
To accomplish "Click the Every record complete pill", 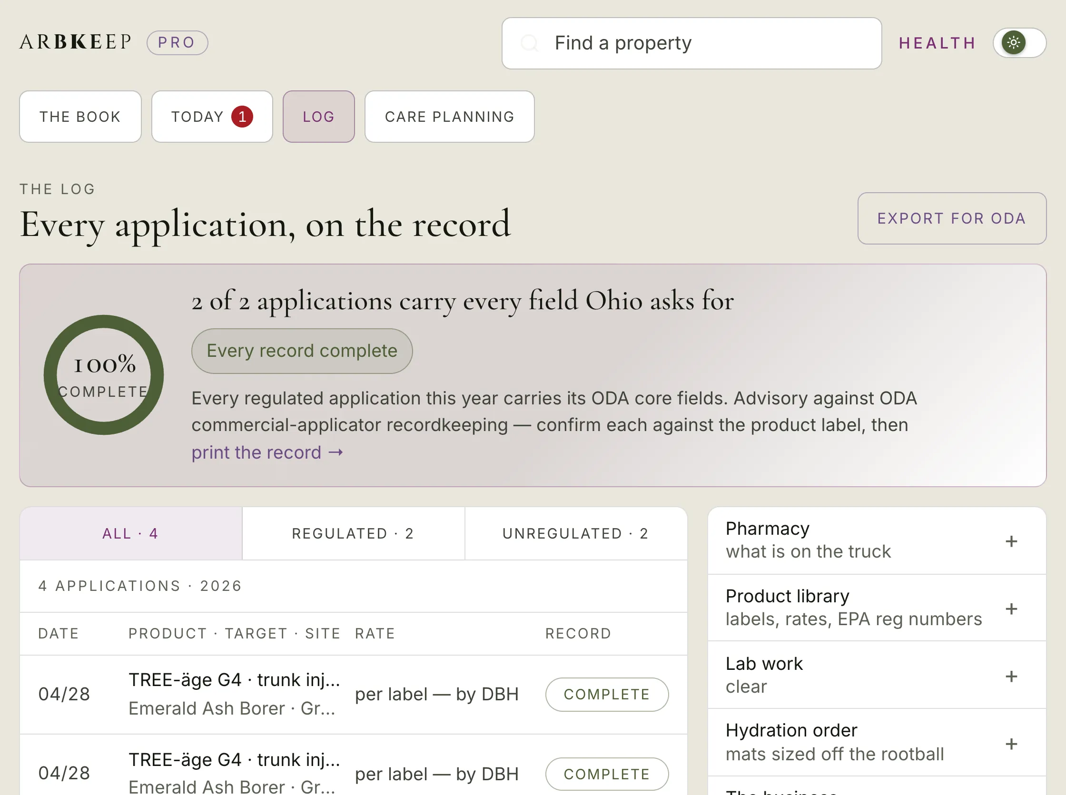I will coord(302,351).
